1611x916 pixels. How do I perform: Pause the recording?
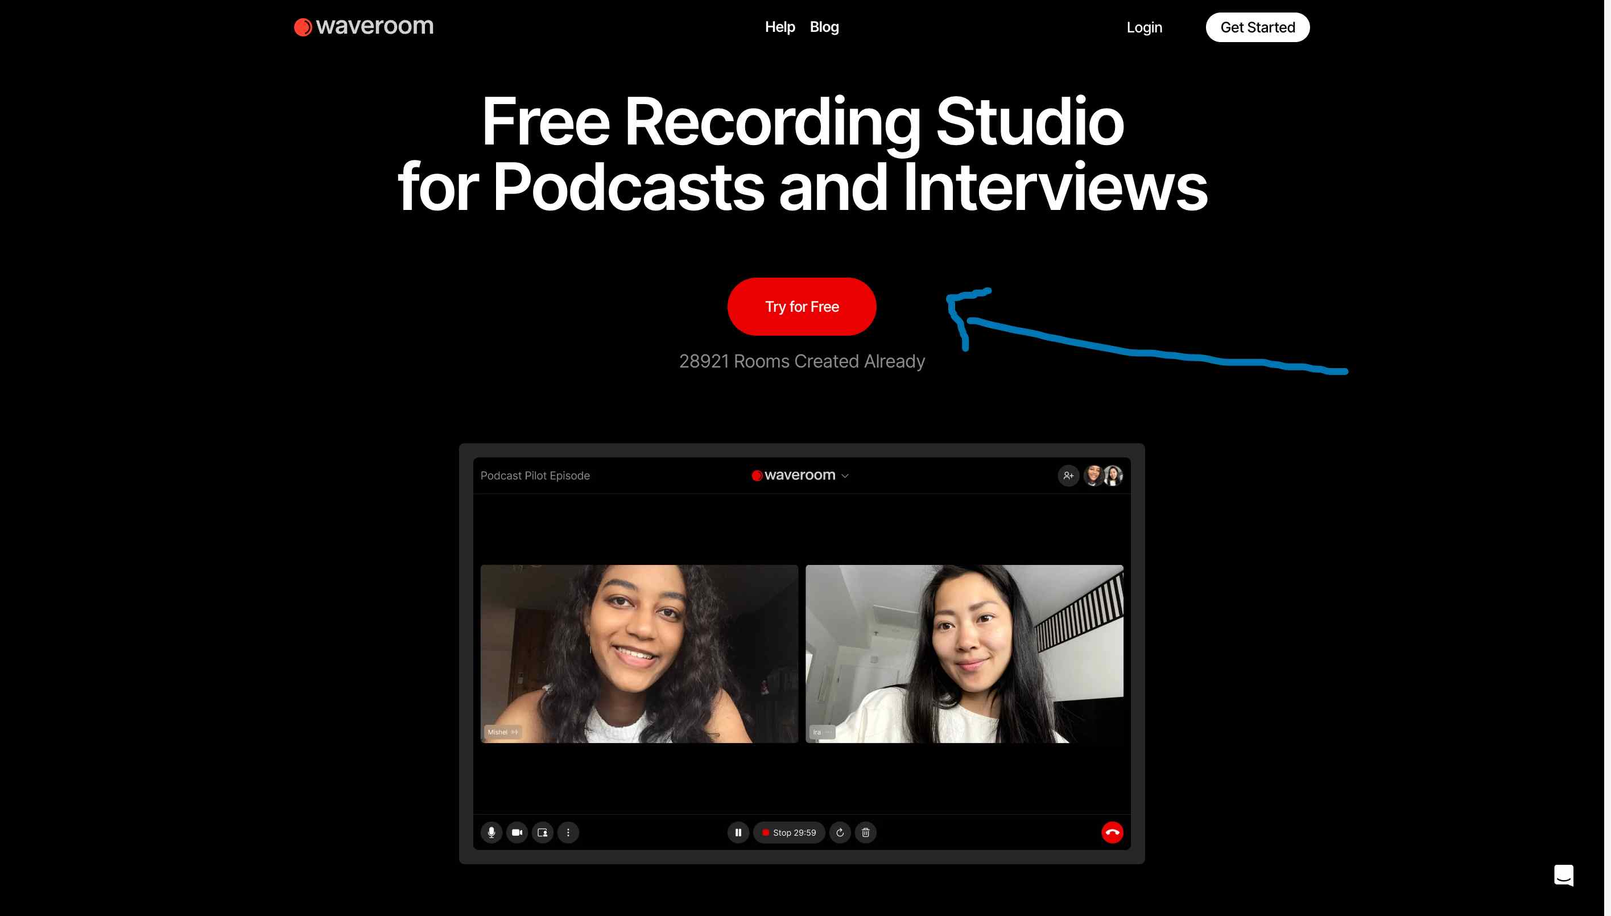coord(737,832)
